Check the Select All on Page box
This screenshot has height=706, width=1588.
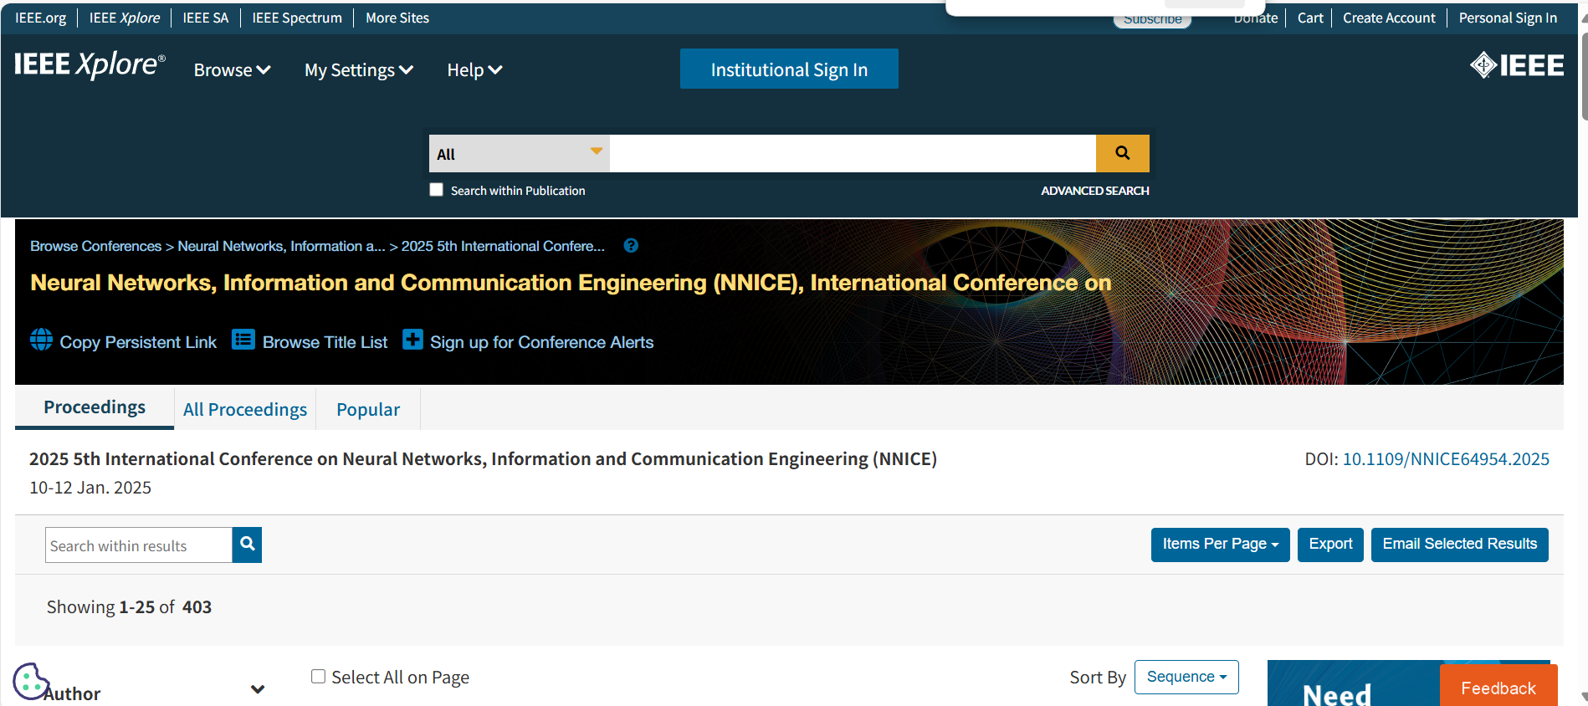pos(318,677)
